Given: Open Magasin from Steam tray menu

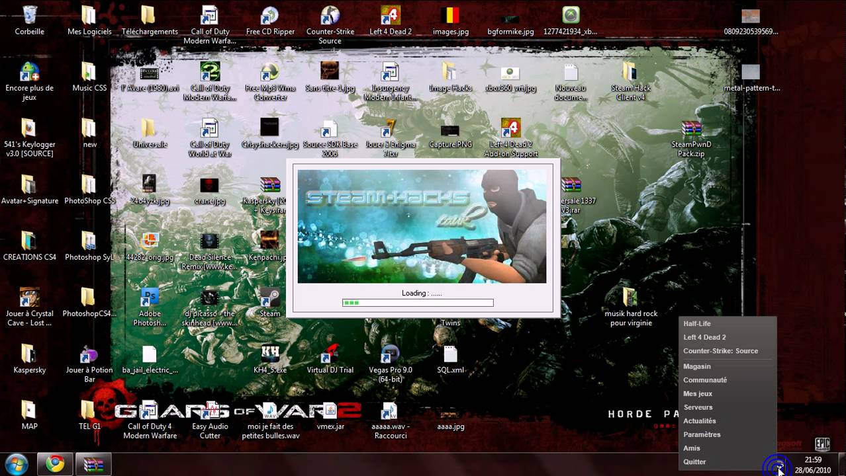Looking at the screenshot, I should (x=696, y=366).
